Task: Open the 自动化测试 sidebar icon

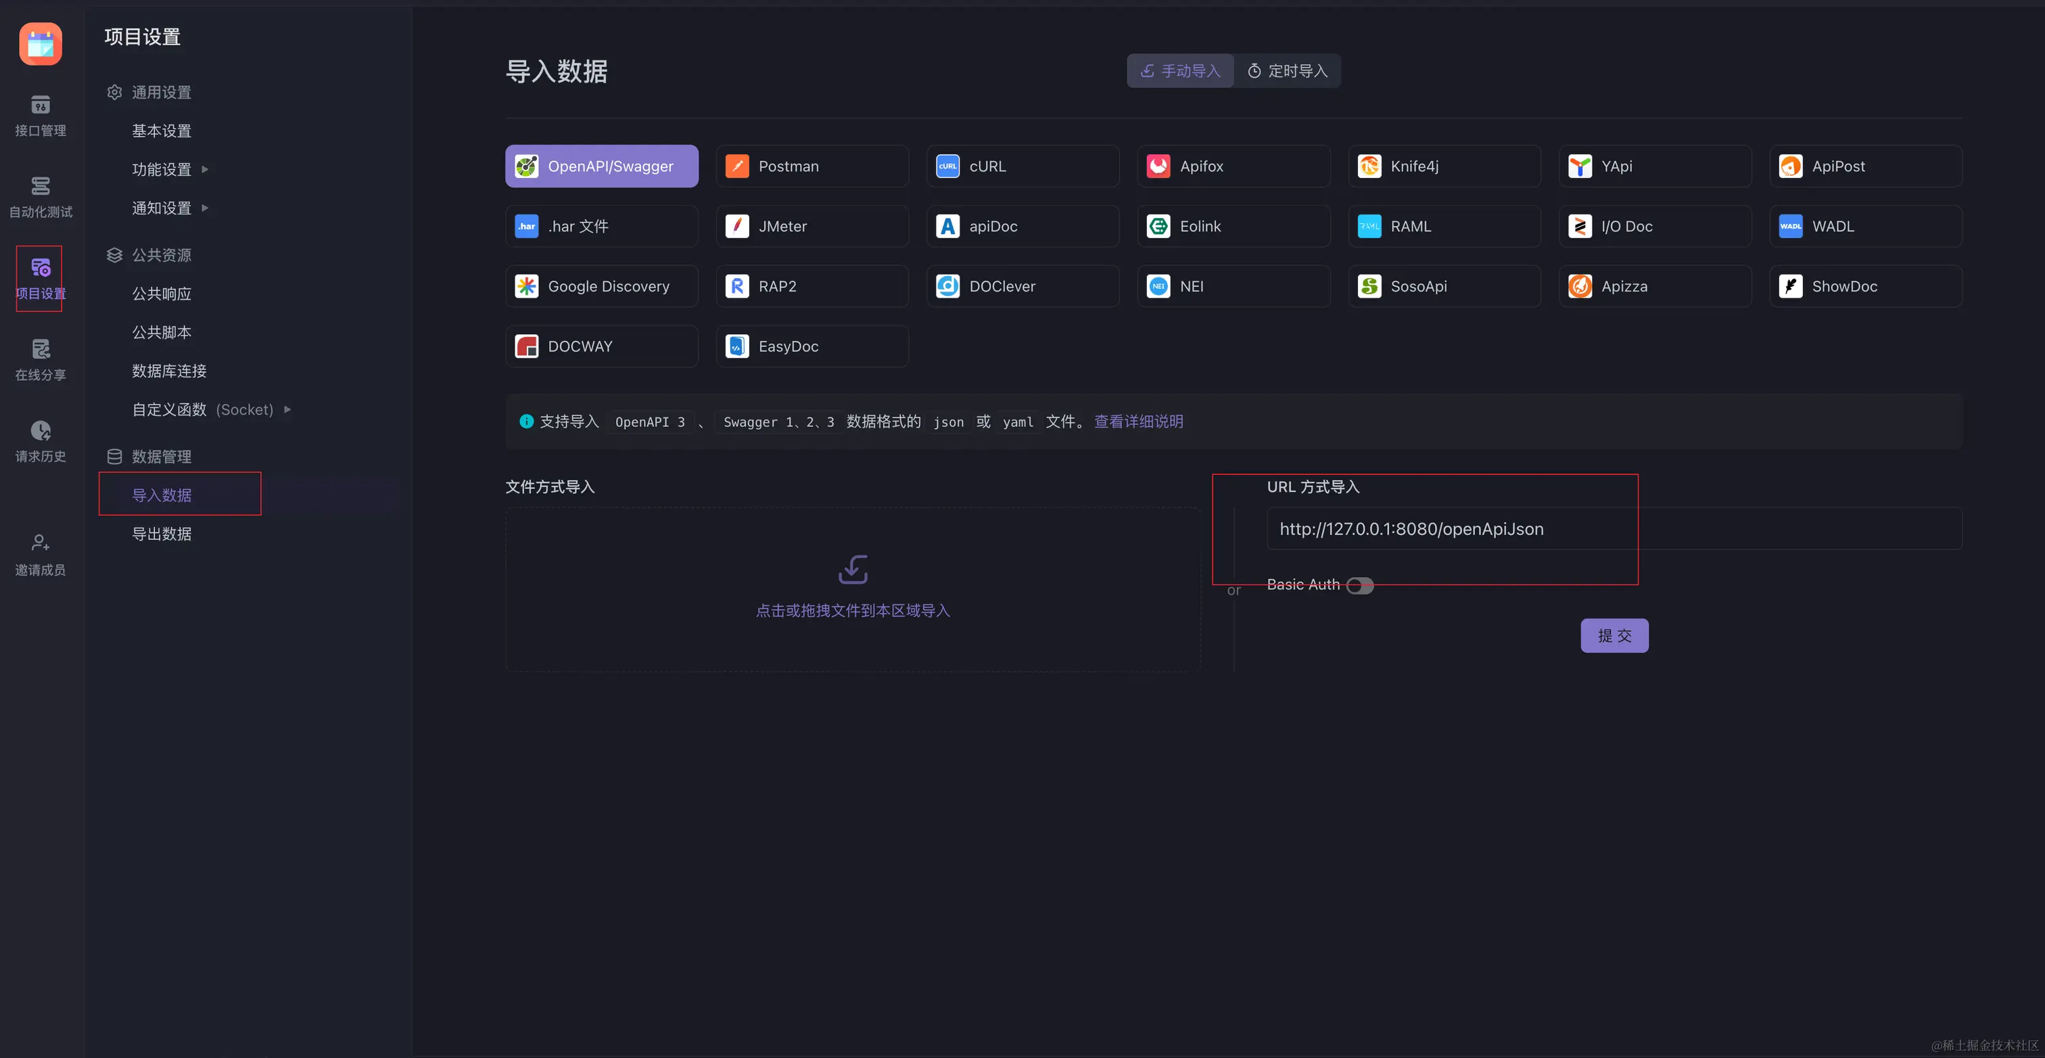Action: click(x=40, y=197)
